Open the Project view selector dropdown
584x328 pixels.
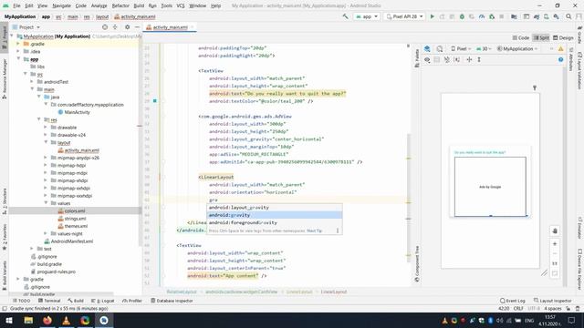(26, 27)
